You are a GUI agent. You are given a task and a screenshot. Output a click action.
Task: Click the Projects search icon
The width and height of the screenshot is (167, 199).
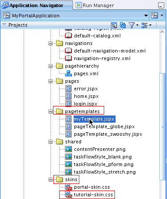[x=114, y=25]
